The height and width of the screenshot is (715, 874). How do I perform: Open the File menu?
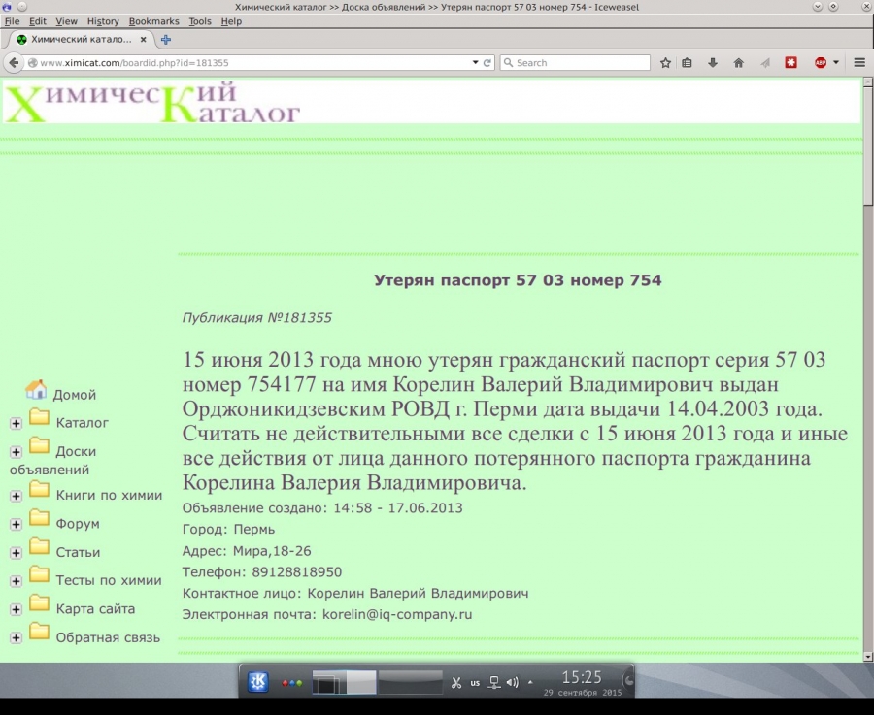point(12,21)
